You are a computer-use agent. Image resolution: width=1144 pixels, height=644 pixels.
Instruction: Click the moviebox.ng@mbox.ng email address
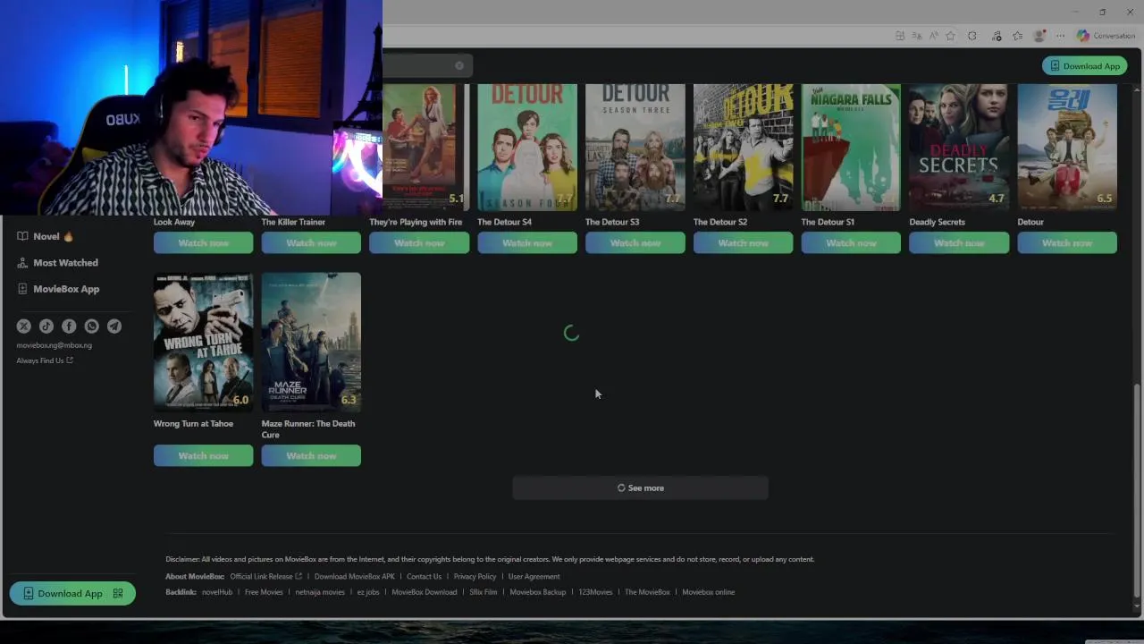click(x=54, y=345)
